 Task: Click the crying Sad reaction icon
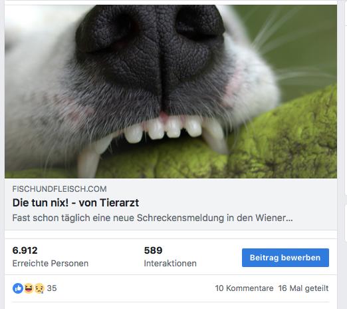pos(39,288)
